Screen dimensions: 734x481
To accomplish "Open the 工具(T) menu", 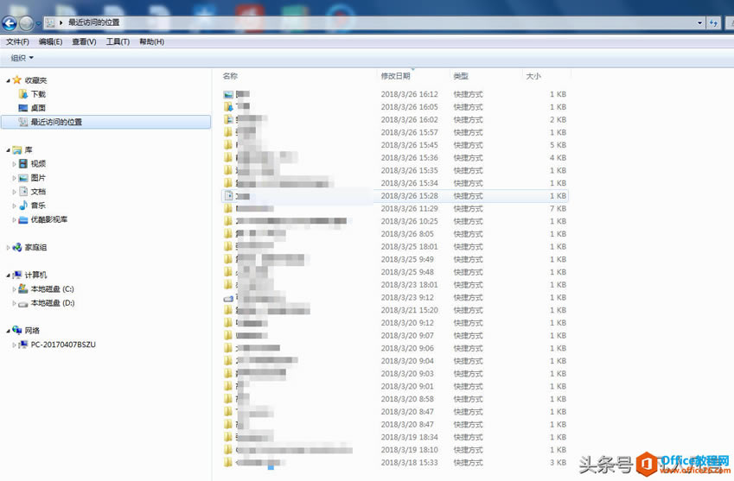I will pyautogui.click(x=118, y=41).
